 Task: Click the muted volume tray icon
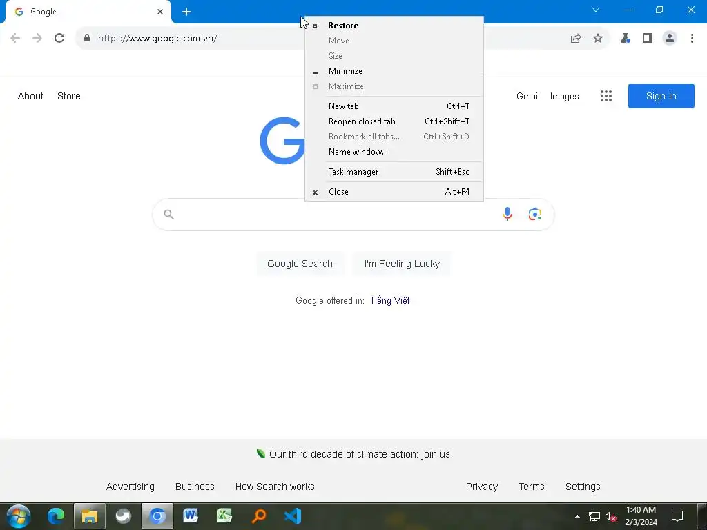pos(610,516)
